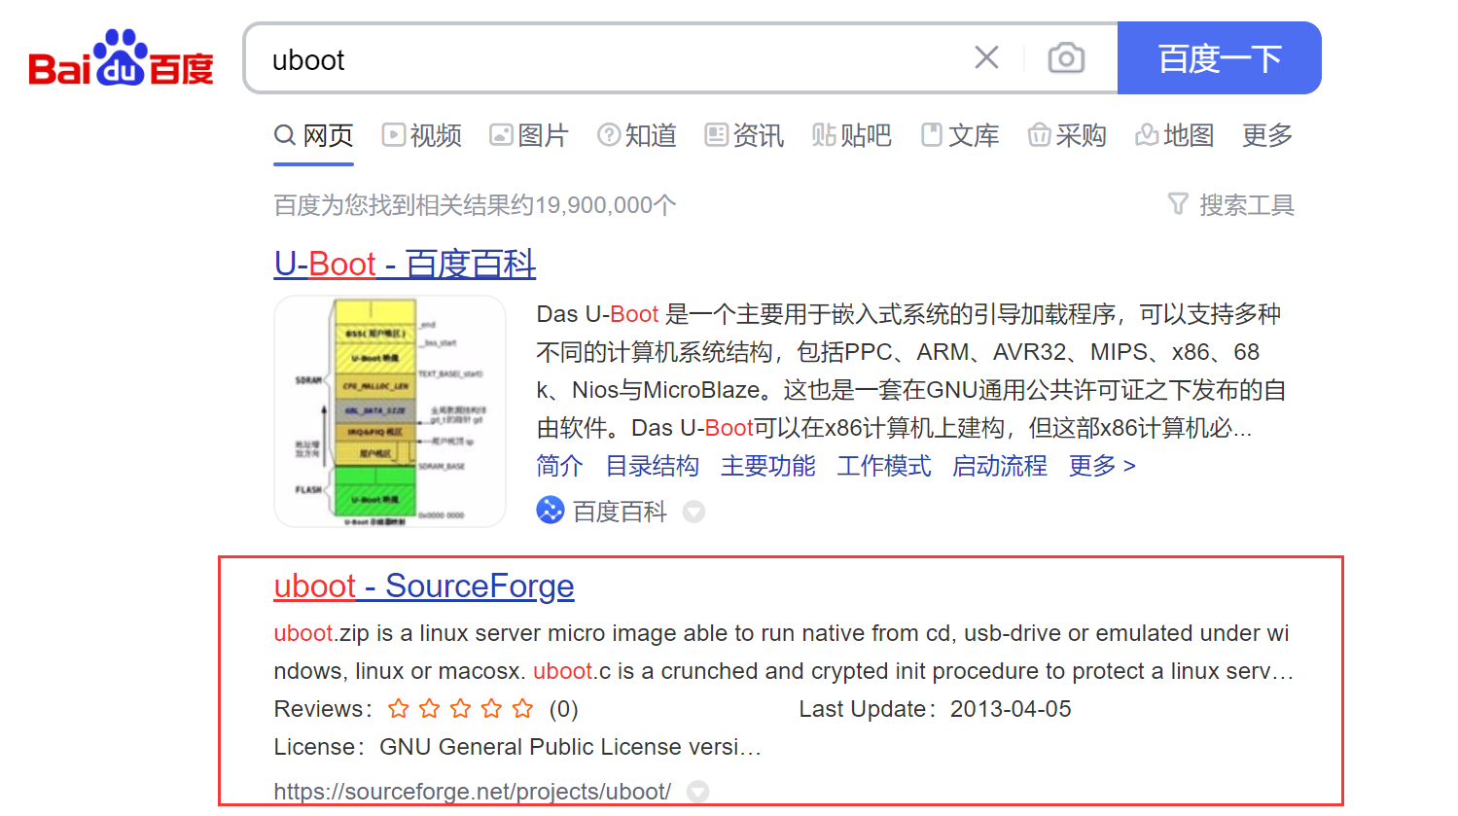Image resolution: width=1458 pixels, height=816 pixels.
Task: Expand dropdown arrow beside SourceForge URL
Action: click(x=697, y=792)
